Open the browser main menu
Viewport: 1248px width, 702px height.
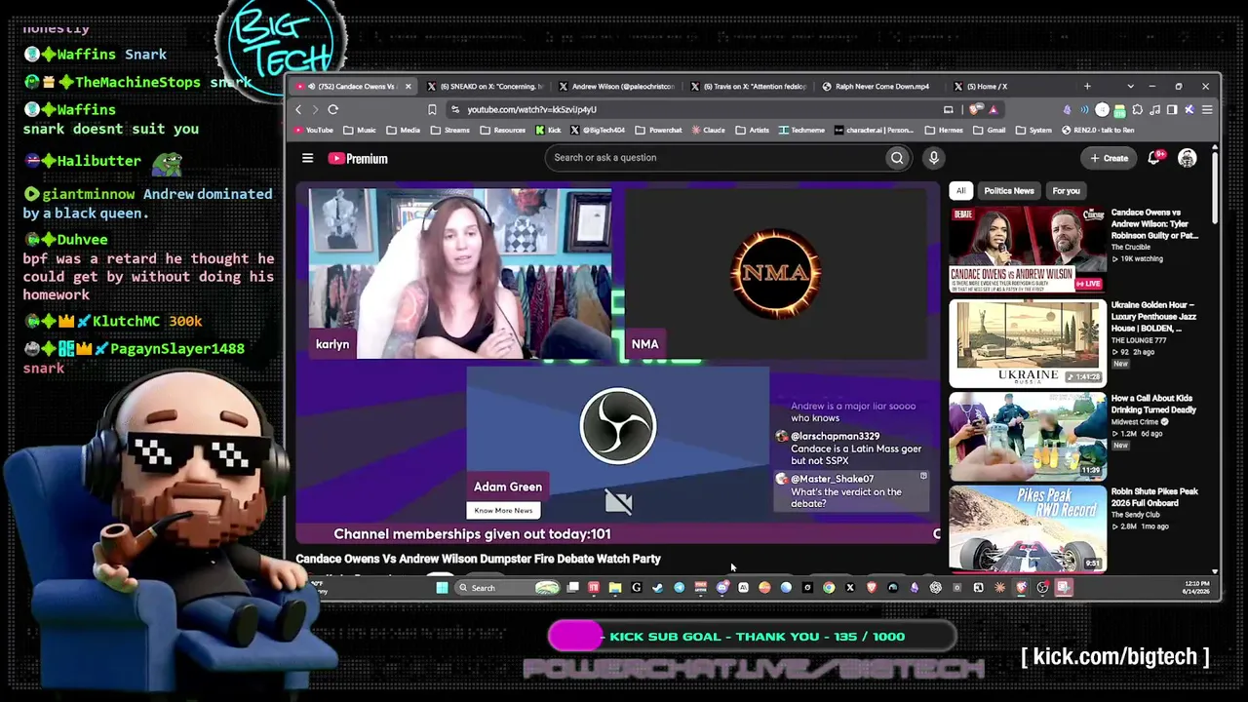pyautogui.click(x=1207, y=109)
